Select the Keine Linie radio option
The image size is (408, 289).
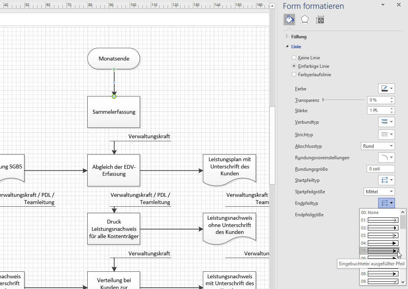(x=294, y=58)
